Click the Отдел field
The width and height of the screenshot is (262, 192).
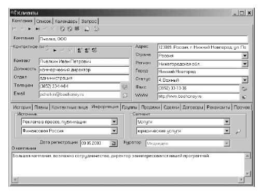(84, 78)
